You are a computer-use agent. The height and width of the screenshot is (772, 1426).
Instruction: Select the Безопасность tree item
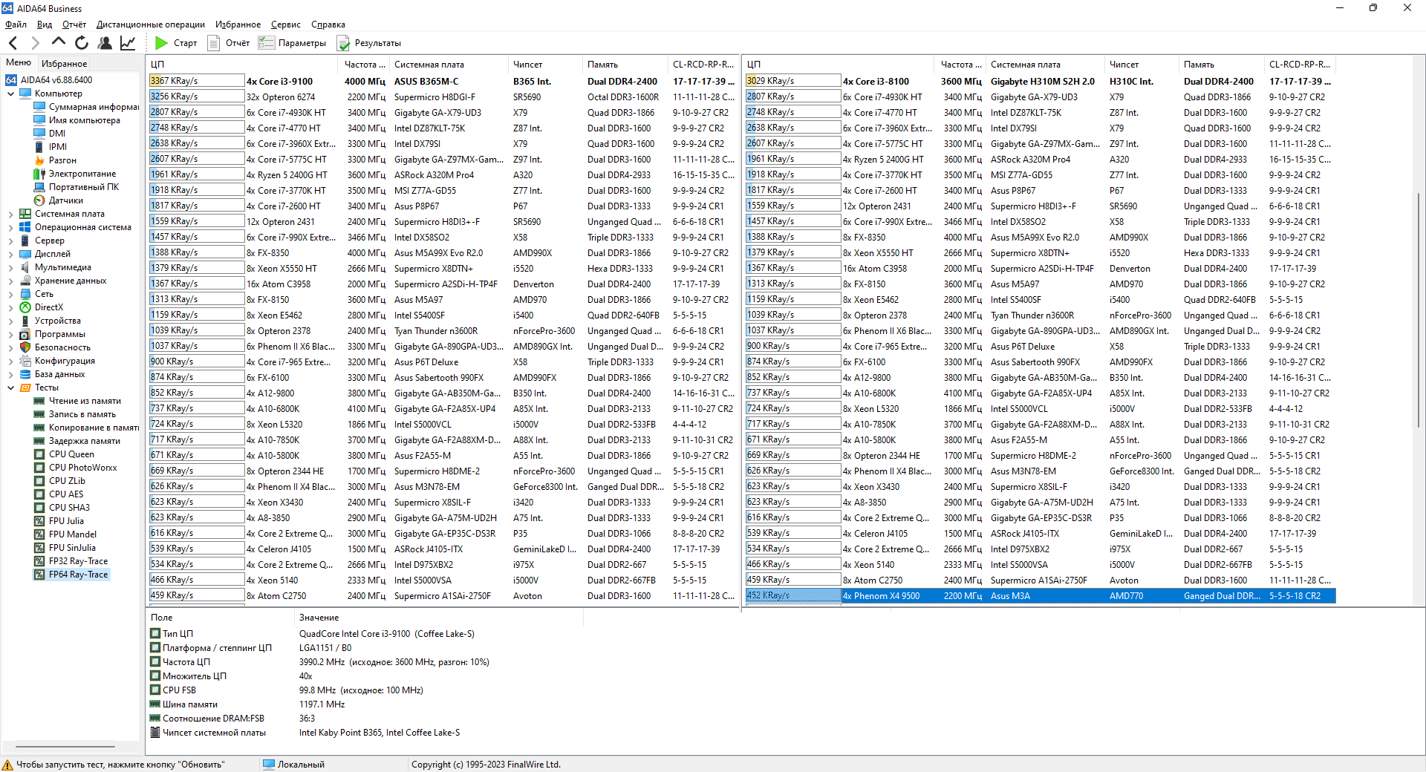[55, 347]
